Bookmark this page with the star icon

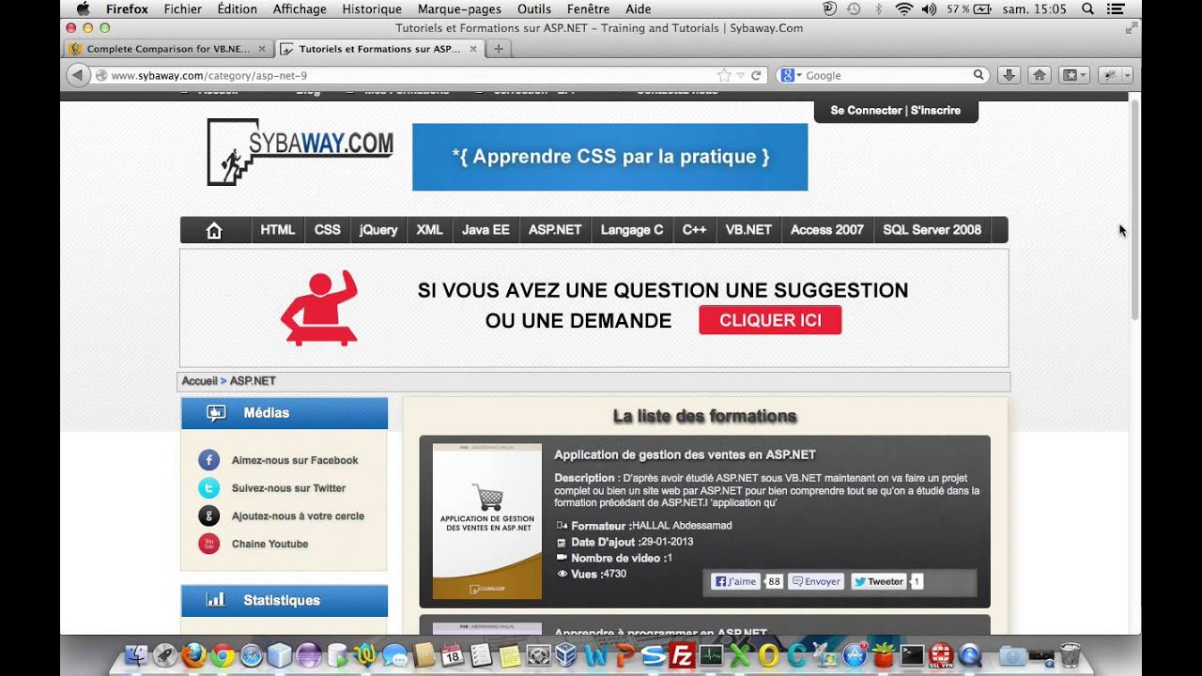click(724, 75)
